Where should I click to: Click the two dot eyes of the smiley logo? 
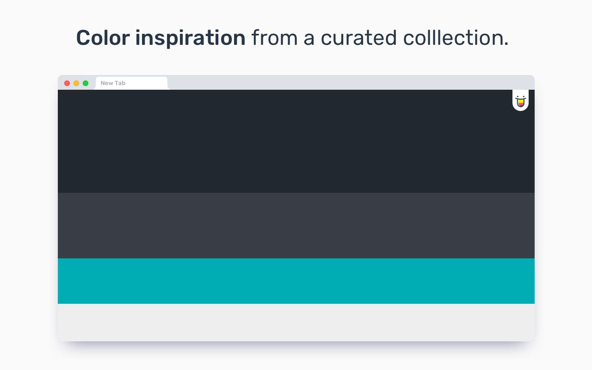click(521, 97)
